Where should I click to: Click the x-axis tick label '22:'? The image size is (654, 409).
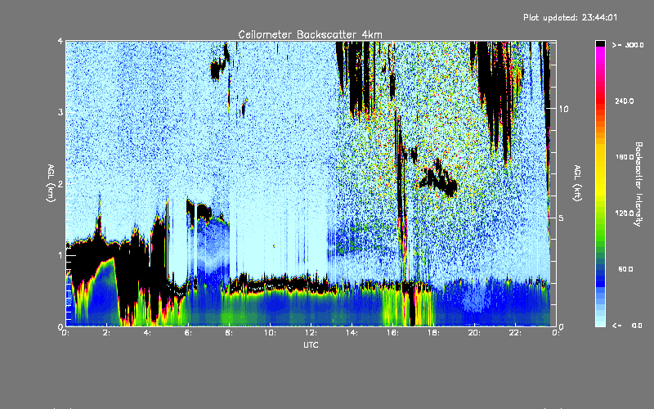click(x=515, y=333)
